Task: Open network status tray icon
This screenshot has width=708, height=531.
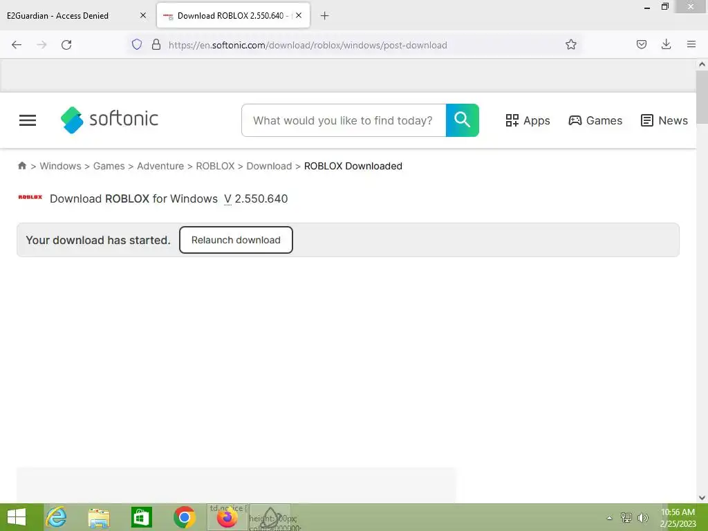Action: point(626,518)
